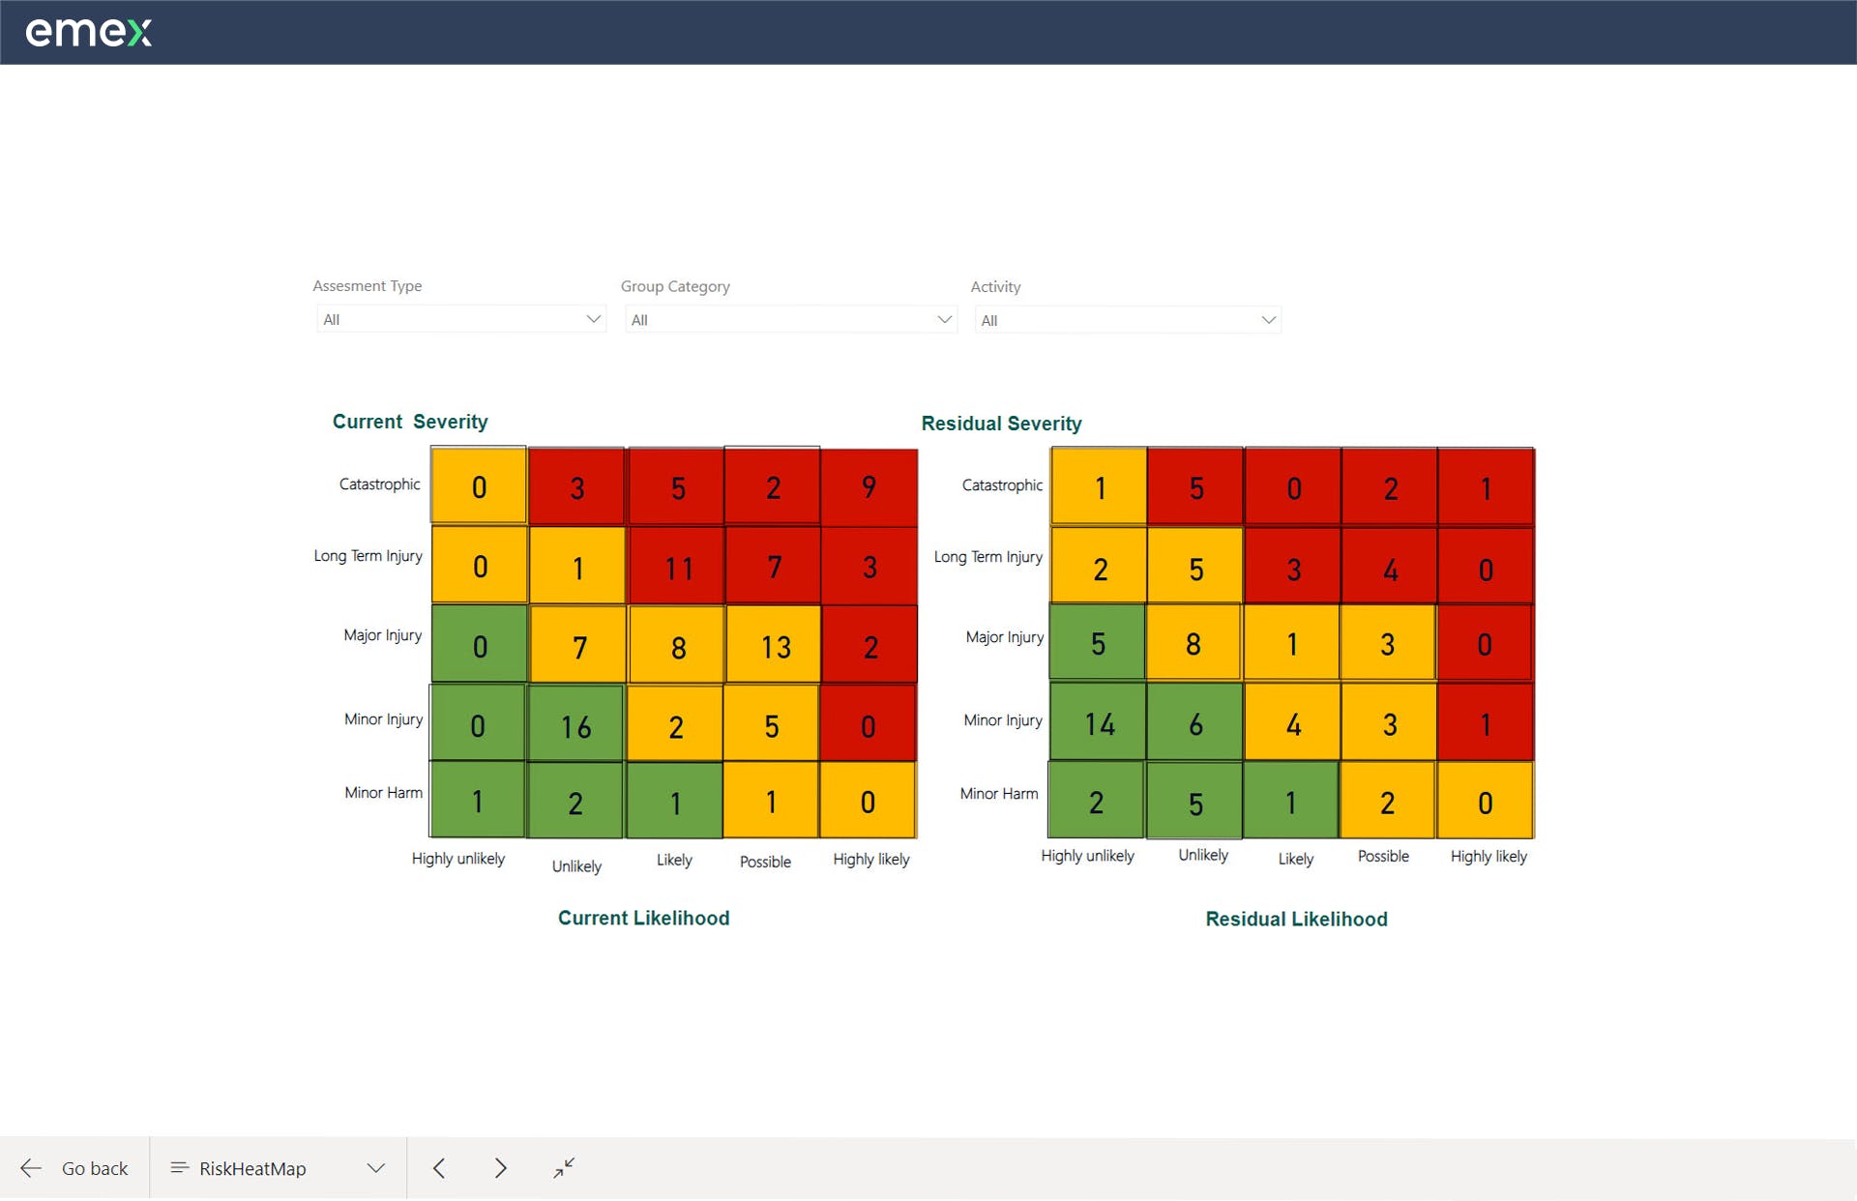Click the RiskHeatMap page list icon
This screenshot has width=1857, height=1201.
[x=179, y=1168]
